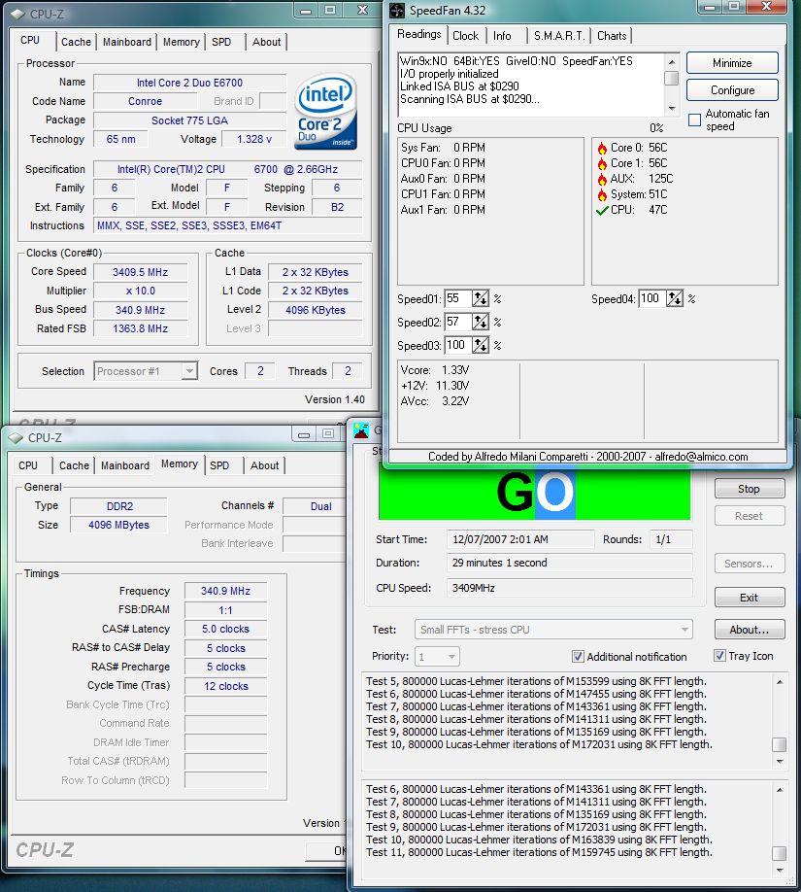Open SPD tab in top CPU-Z window
Screen dimensions: 801x892
221,42
